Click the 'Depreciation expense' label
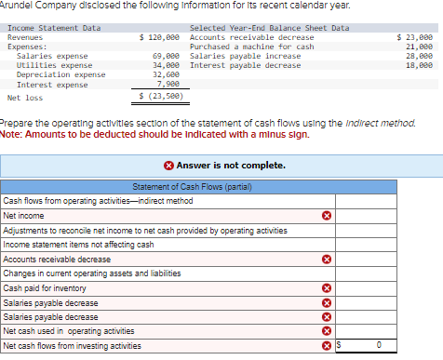The image size is (443, 360). coord(61,74)
